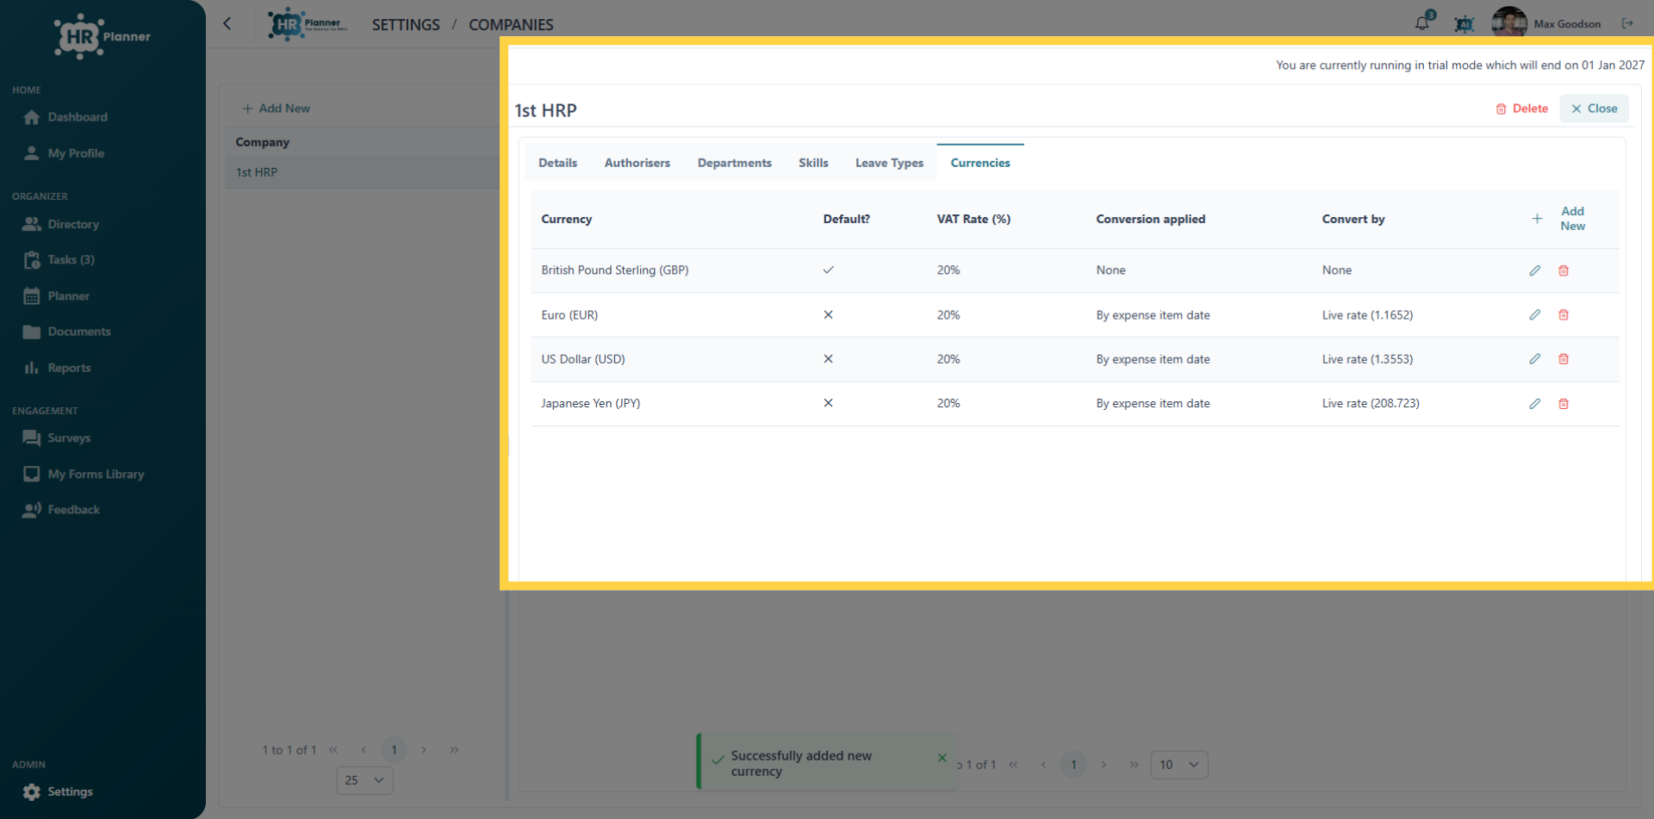Delete the Euro (EUR) currency
The image size is (1654, 819).
[1564, 315]
